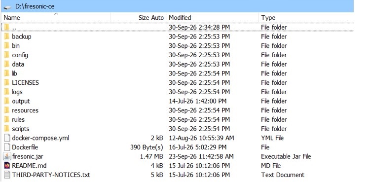This screenshot has width=370, height=182.
Task: Select the firesonic.jar file name
Action: click(28, 156)
